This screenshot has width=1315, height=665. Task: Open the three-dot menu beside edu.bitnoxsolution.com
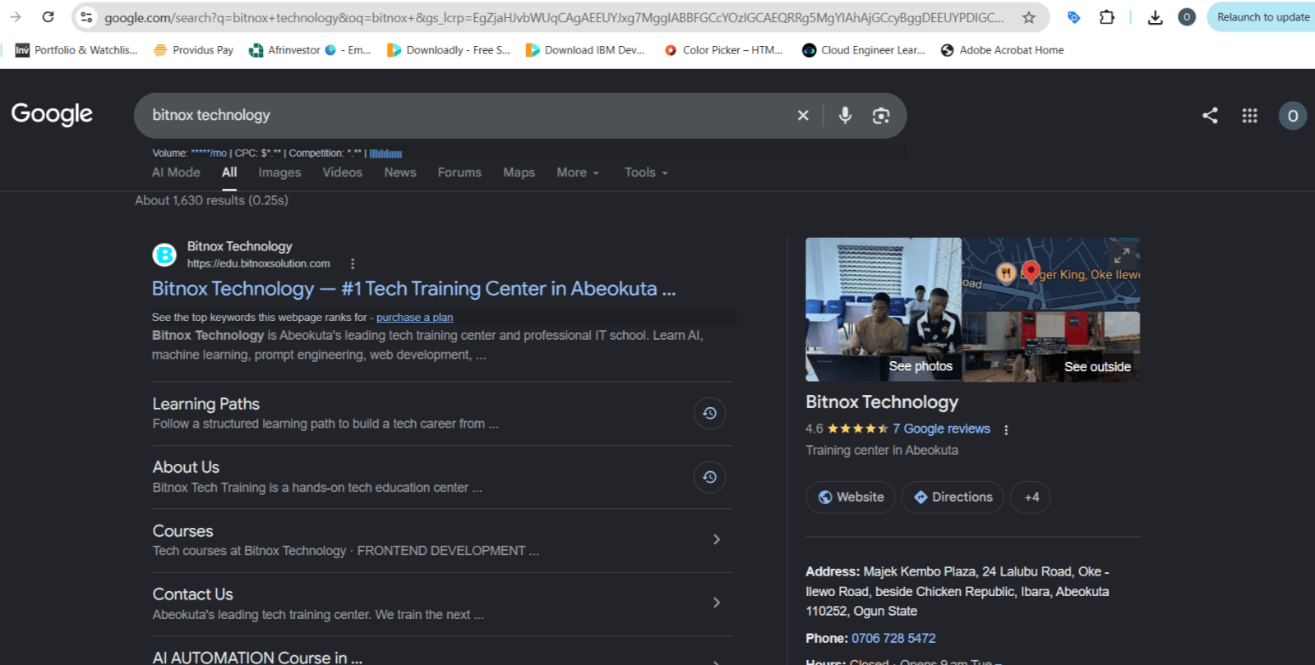(x=353, y=264)
